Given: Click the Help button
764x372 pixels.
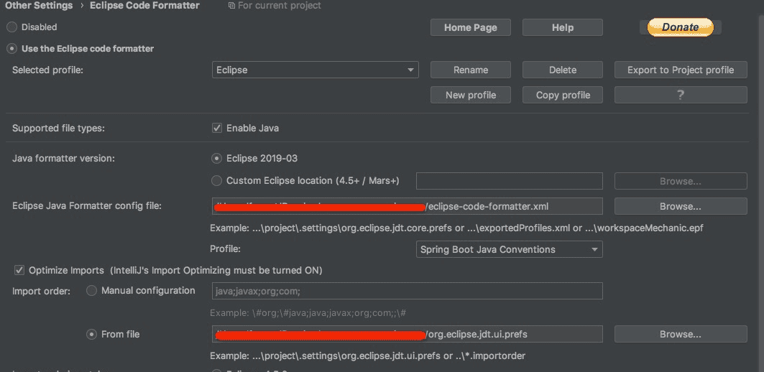Looking at the screenshot, I should [562, 27].
